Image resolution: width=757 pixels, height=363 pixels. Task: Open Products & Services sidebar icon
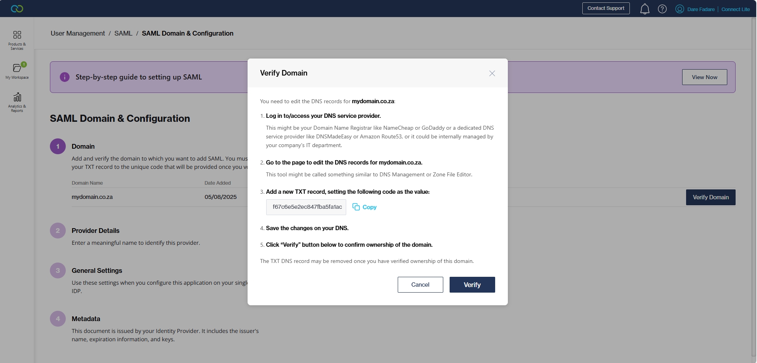coord(17,35)
